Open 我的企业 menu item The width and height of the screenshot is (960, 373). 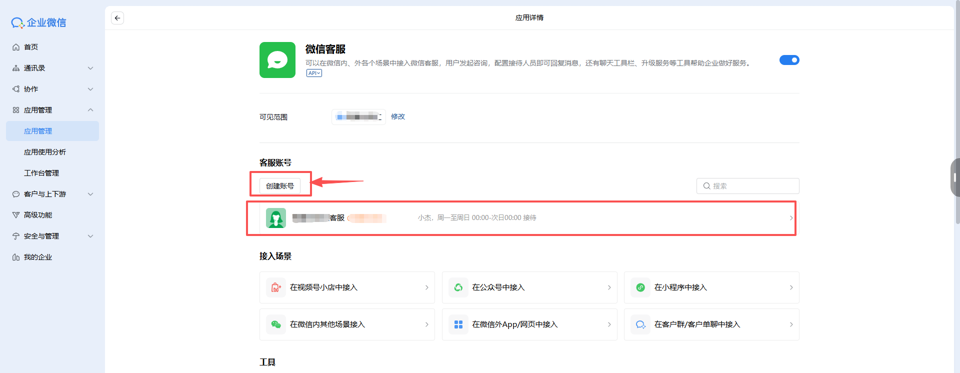point(52,257)
